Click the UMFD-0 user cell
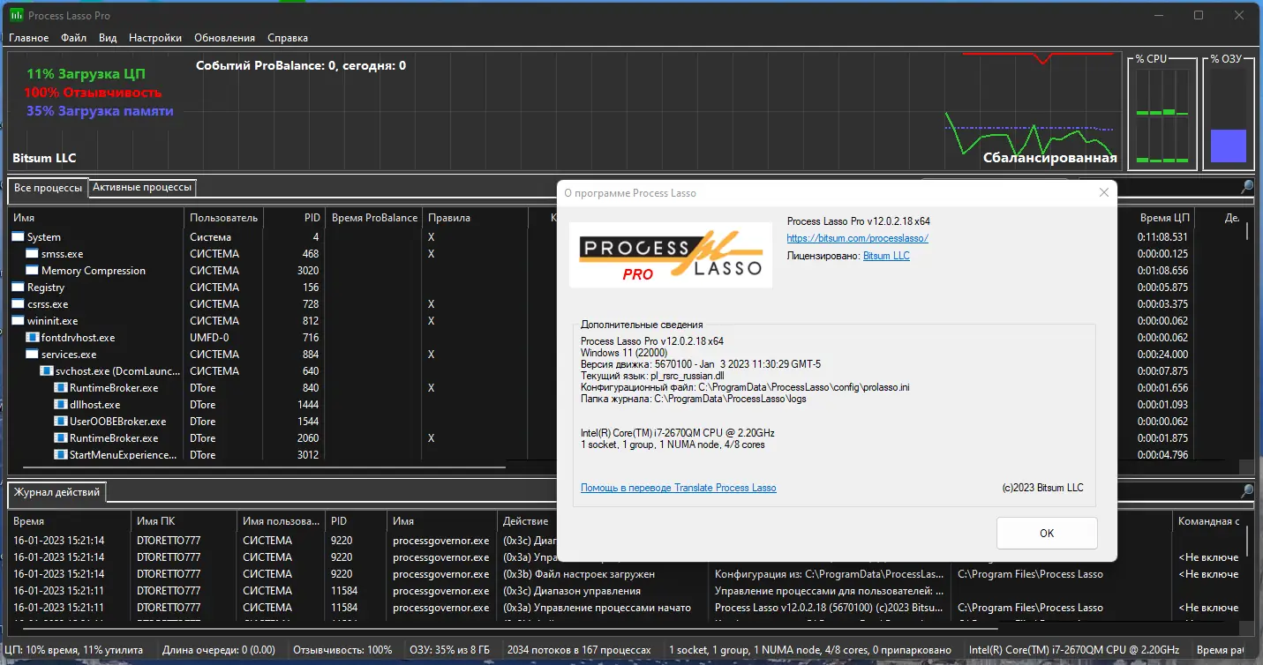This screenshot has height=665, width=1263. pyautogui.click(x=209, y=338)
